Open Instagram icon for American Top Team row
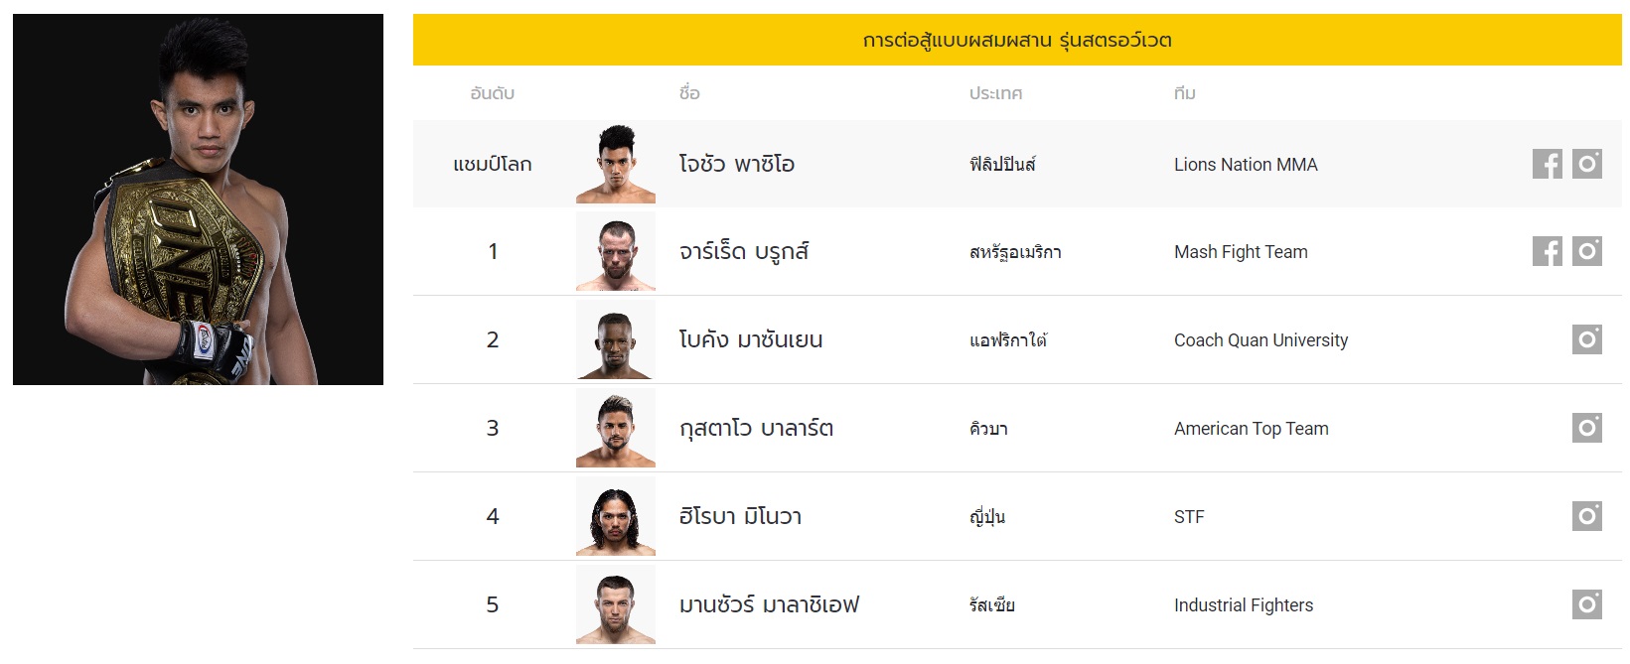Screen dimensions: 1630x664 [1587, 428]
